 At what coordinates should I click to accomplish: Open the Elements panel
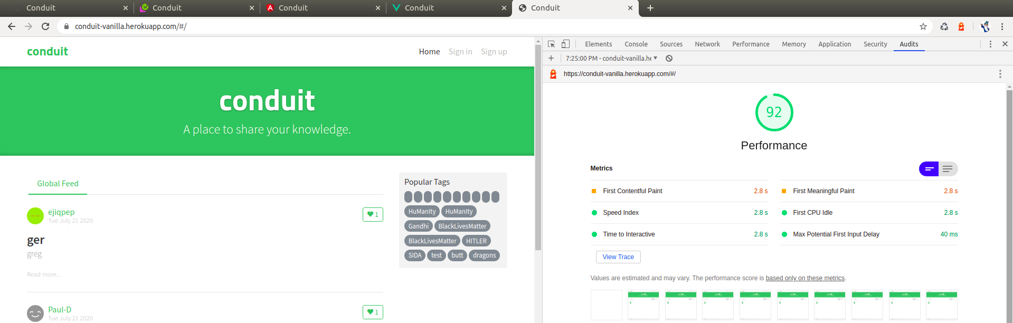tap(598, 44)
